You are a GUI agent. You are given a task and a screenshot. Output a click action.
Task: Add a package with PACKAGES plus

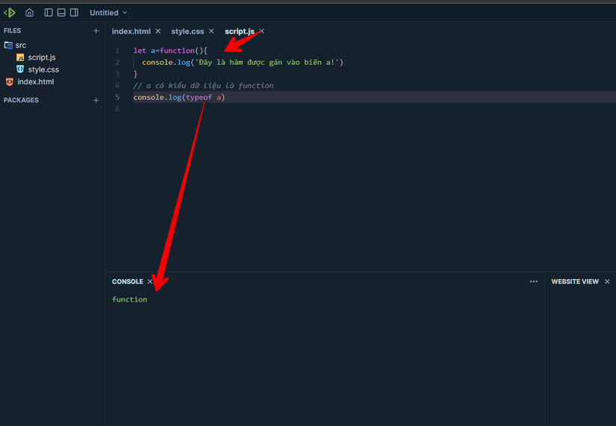tap(96, 100)
